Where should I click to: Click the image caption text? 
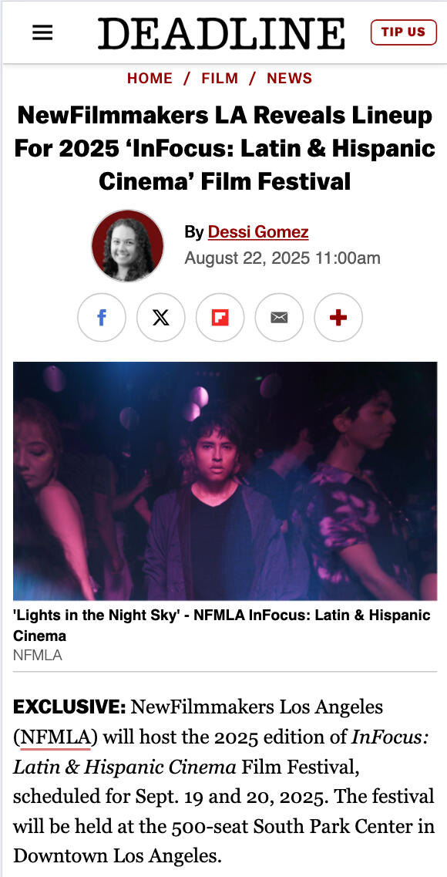click(x=222, y=626)
